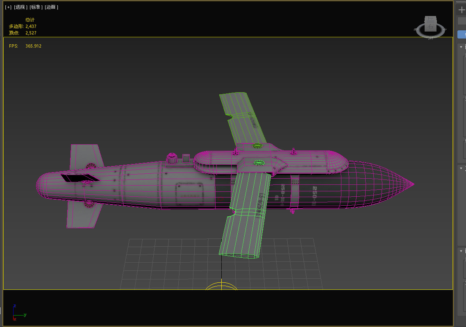Click the 总计 statistics header
The height and width of the screenshot is (327, 466).
click(30, 20)
